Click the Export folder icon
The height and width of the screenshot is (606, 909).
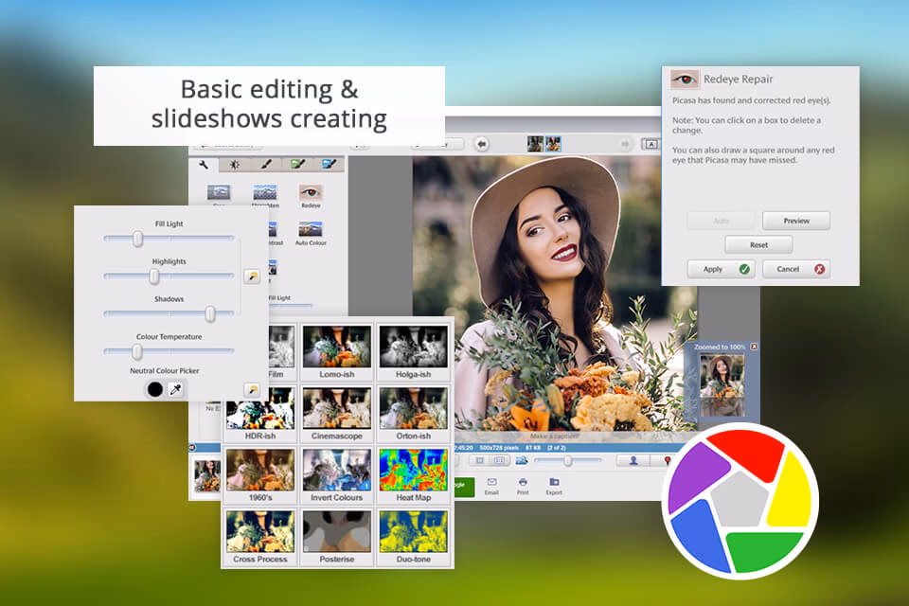(554, 482)
